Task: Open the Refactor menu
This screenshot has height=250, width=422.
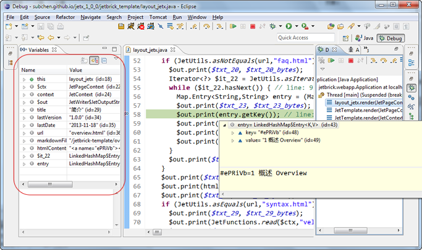Action: click(x=65, y=17)
